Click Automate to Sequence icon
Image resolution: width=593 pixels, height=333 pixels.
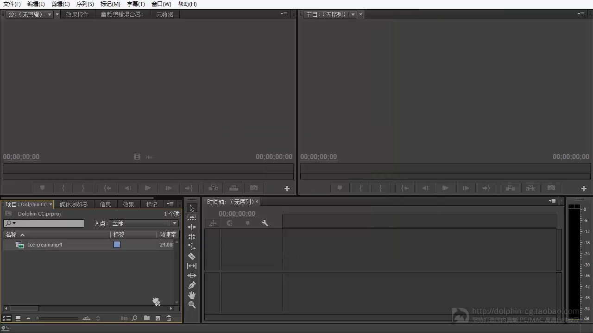[x=124, y=318]
